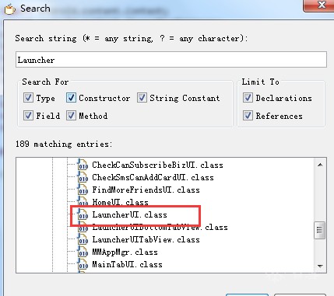The image size is (334, 296).
Task: Click the FindMoreFriendsUI class file icon
Action: coord(83,190)
